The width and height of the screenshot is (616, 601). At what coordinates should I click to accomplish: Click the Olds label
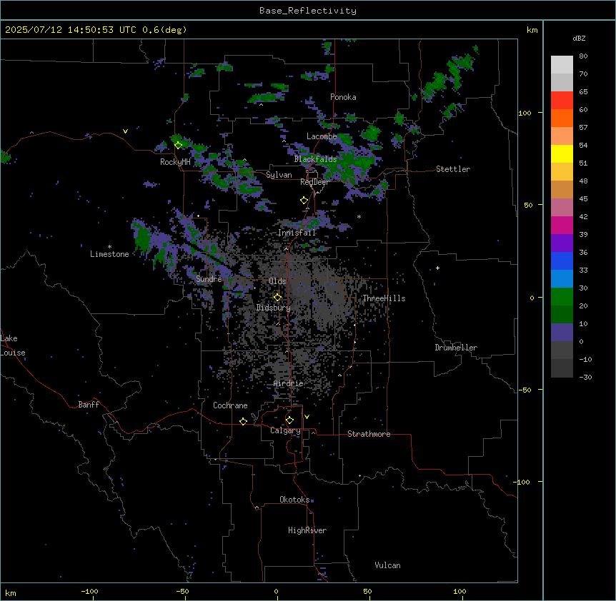(x=277, y=281)
